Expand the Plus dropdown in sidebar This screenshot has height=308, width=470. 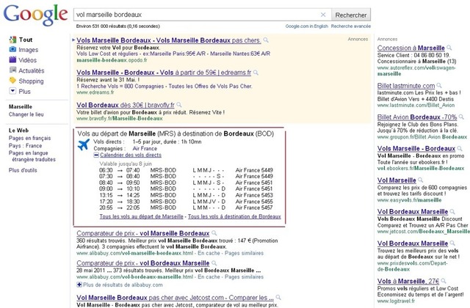(12, 91)
